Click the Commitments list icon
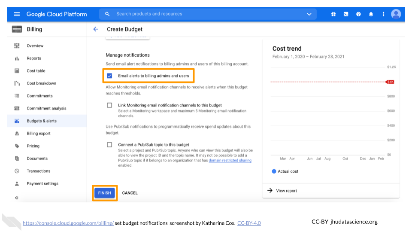Image resolution: width=412 pixels, height=232 pixels. [x=17, y=96]
